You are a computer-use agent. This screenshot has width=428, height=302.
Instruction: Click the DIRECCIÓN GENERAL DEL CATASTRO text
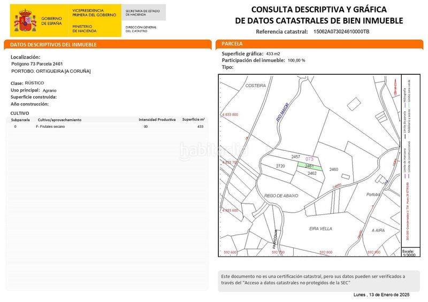click(x=141, y=29)
